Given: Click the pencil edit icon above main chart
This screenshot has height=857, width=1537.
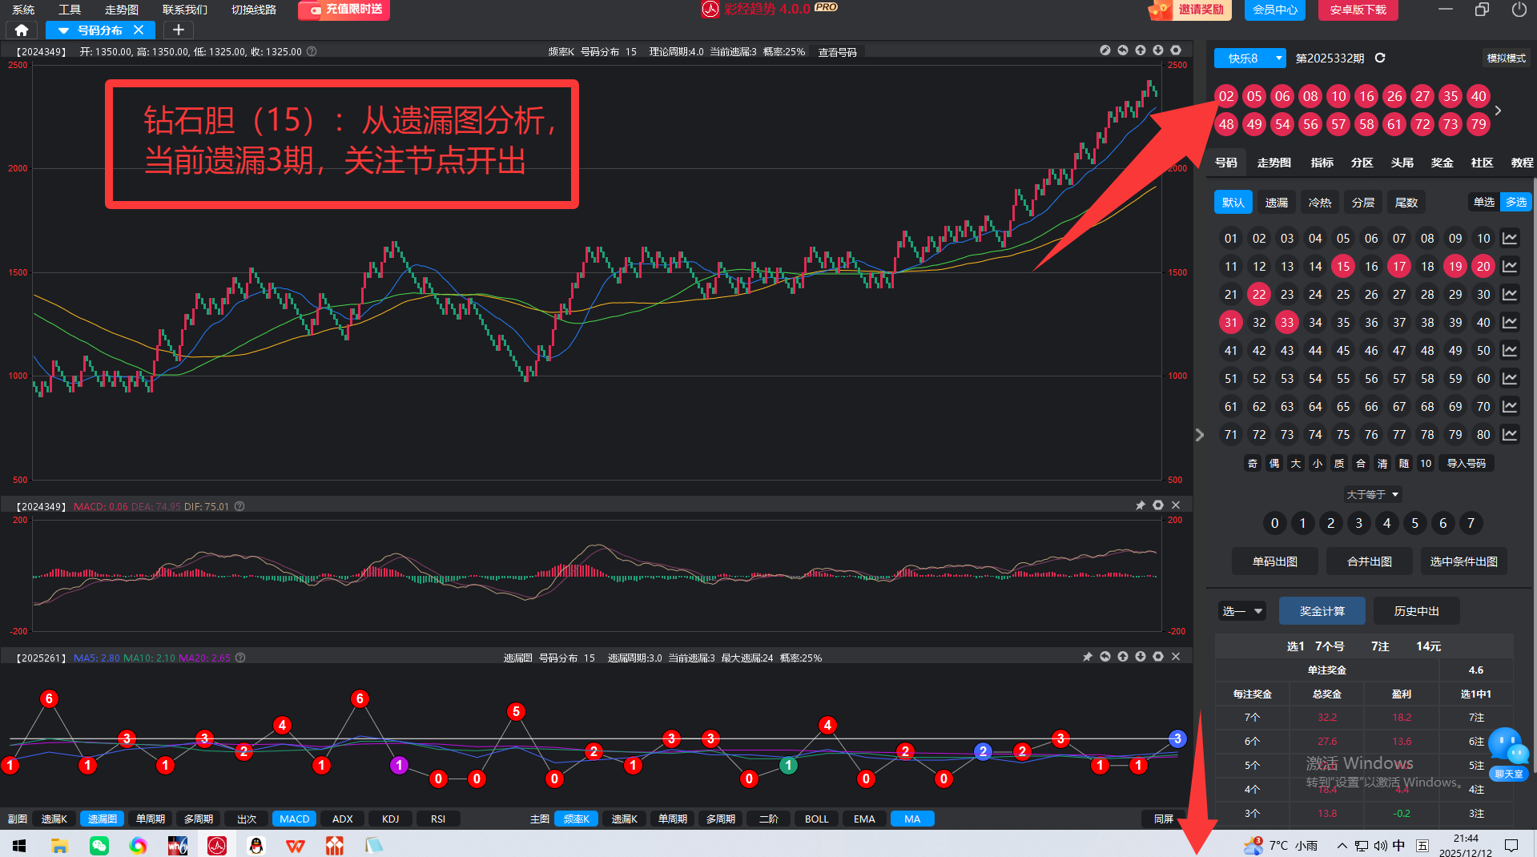Looking at the screenshot, I should point(1105,50).
